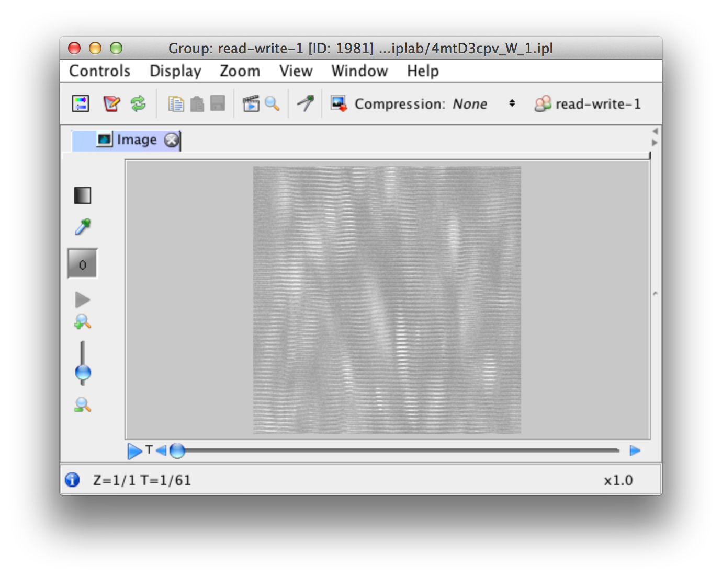Click the Z=1/1 T=1/61 status text
Image resolution: width=722 pixels, height=578 pixels.
(142, 480)
